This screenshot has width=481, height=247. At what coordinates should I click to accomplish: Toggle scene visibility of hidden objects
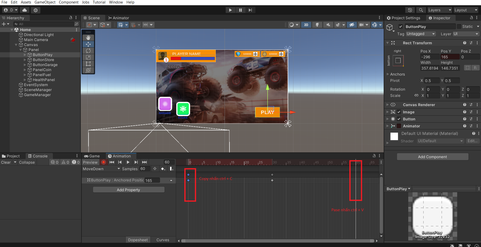tap(352, 25)
